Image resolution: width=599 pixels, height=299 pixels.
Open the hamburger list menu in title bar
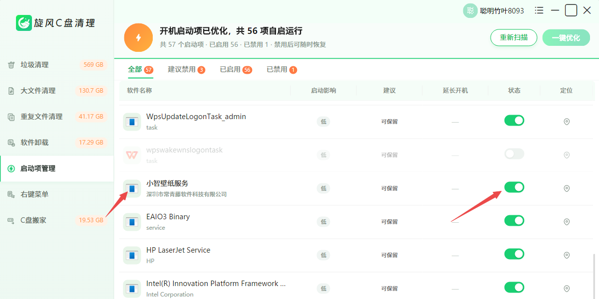pyautogui.click(x=539, y=10)
